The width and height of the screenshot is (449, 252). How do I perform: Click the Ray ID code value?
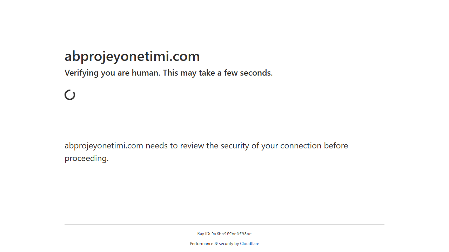pyautogui.click(x=231, y=234)
